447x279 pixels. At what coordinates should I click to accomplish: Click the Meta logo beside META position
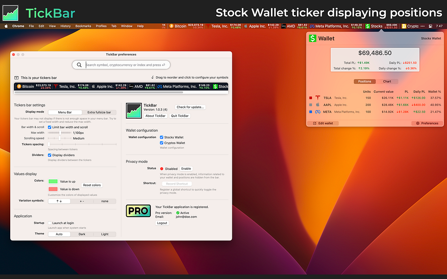tap(317, 112)
